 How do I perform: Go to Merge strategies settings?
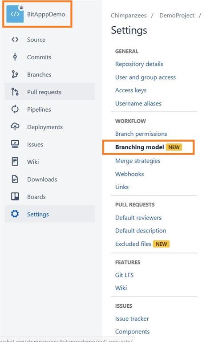(x=138, y=161)
